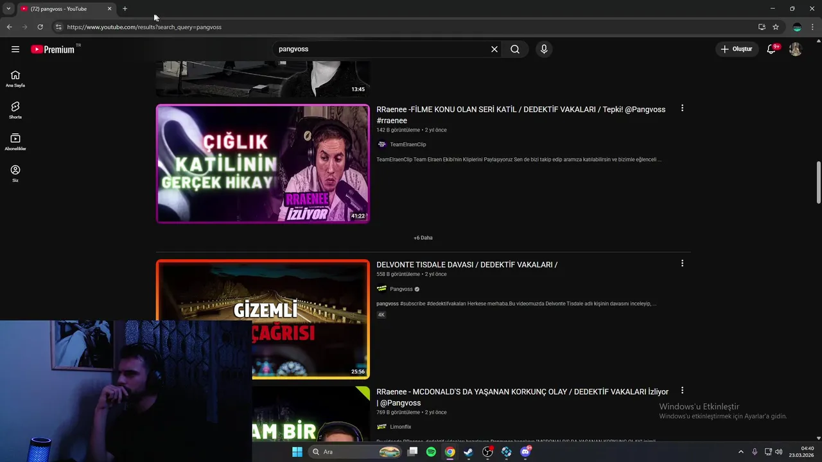
Task: Click the YouTube Premium logo
Action: 53,49
